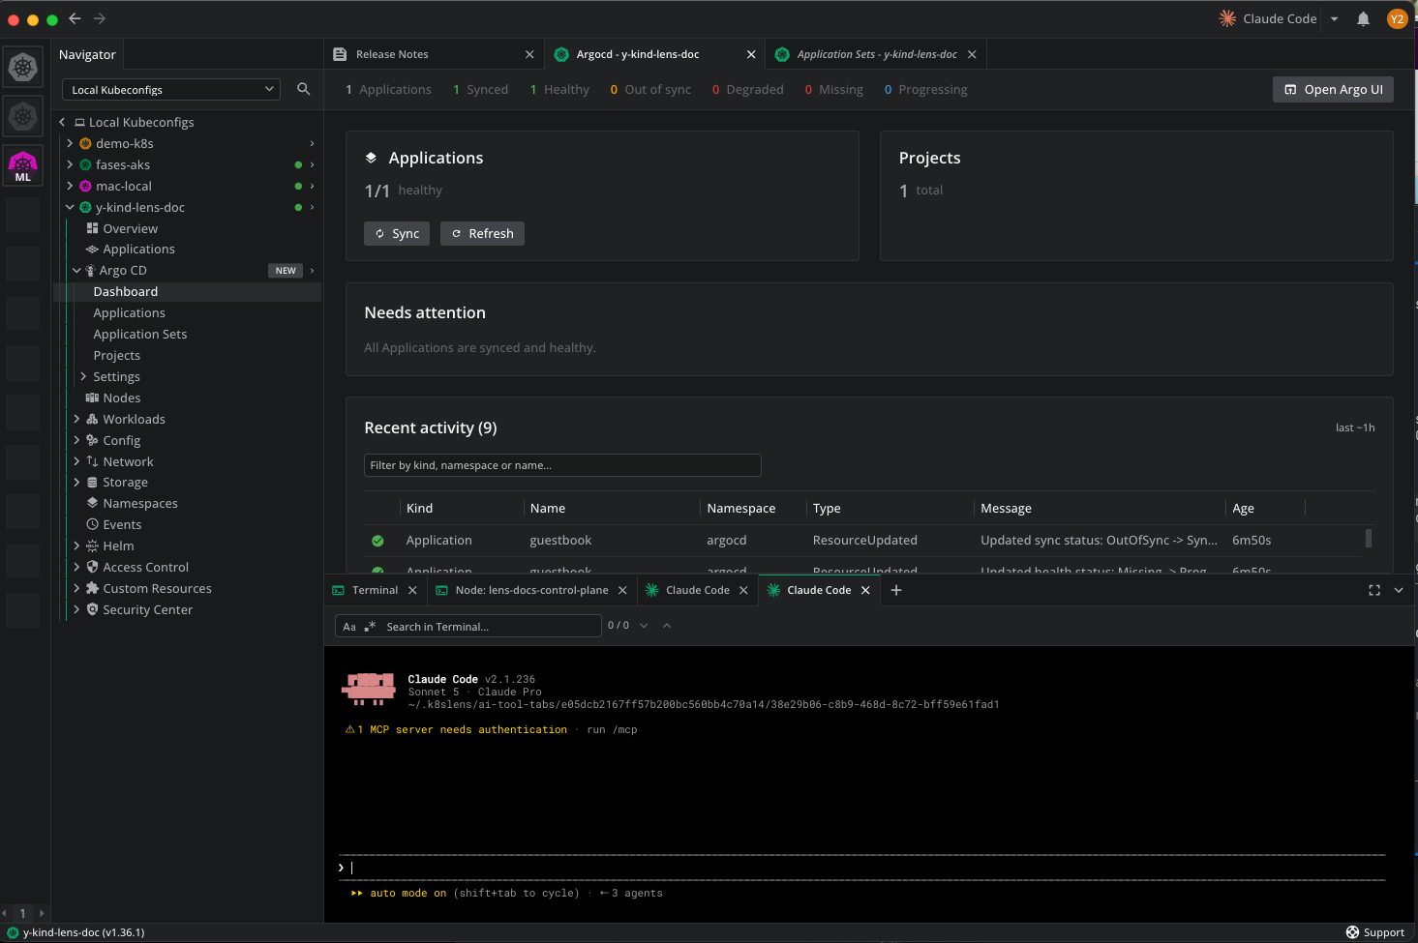Image resolution: width=1418 pixels, height=943 pixels.
Task: Click the Support button in status bar
Action: click(1375, 932)
